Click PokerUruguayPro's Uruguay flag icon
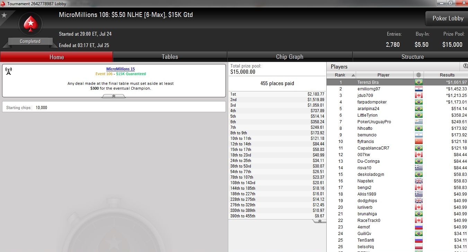This screenshot has height=252, width=468. click(x=419, y=122)
